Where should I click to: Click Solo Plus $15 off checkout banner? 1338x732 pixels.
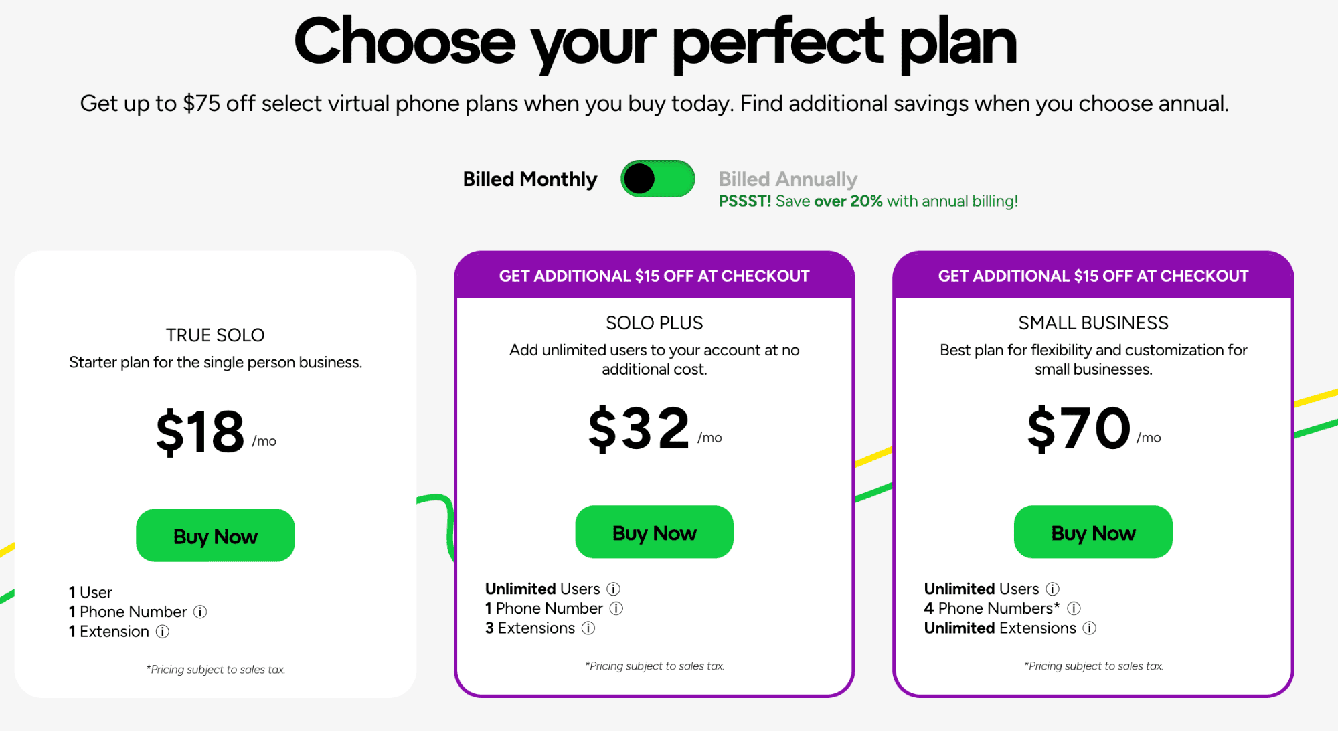click(x=654, y=276)
